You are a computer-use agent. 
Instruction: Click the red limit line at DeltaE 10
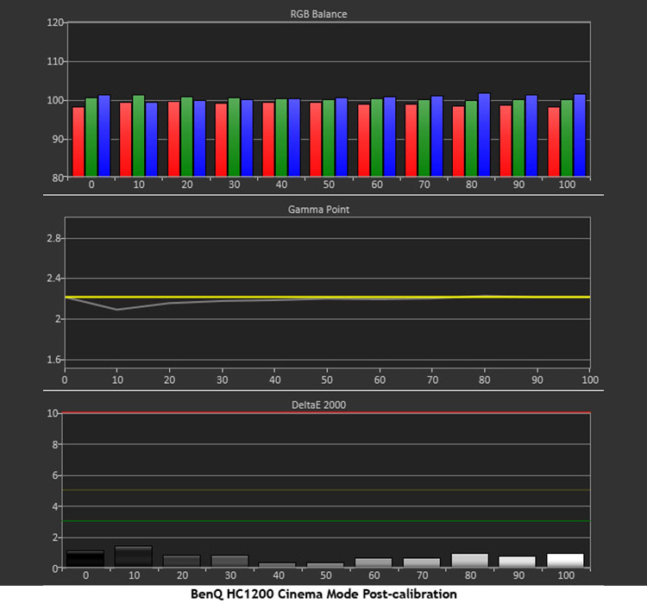pyautogui.click(x=327, y=413)
